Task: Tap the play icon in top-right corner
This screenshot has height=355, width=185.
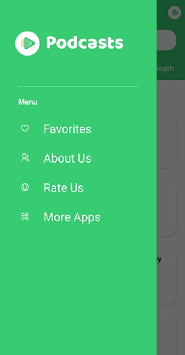Action: [x=175, y=13]
